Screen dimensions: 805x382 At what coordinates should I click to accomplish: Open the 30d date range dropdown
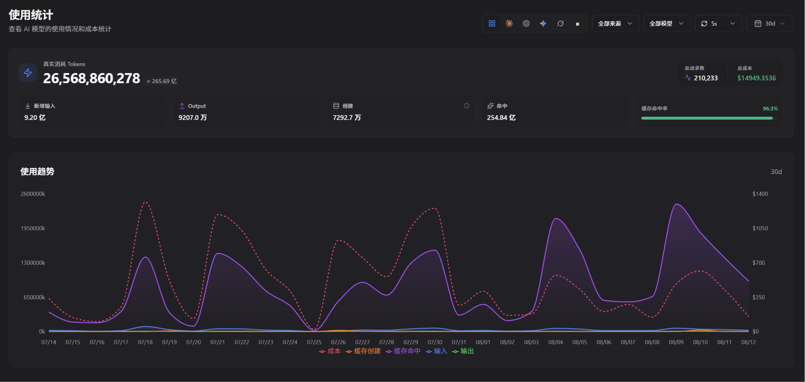(769, 23)
